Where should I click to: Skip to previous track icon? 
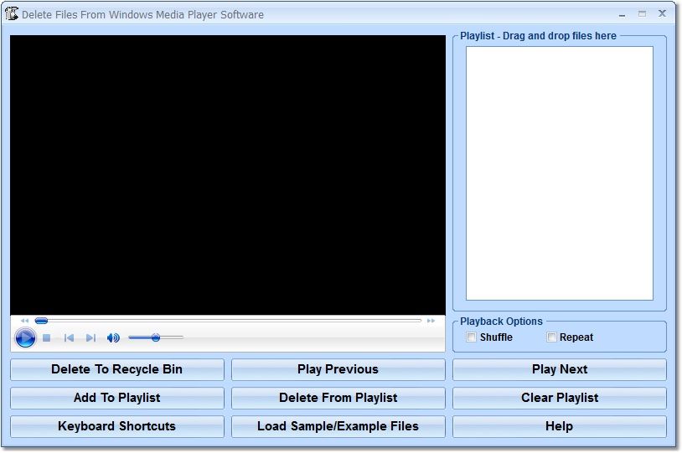(69, 337)
